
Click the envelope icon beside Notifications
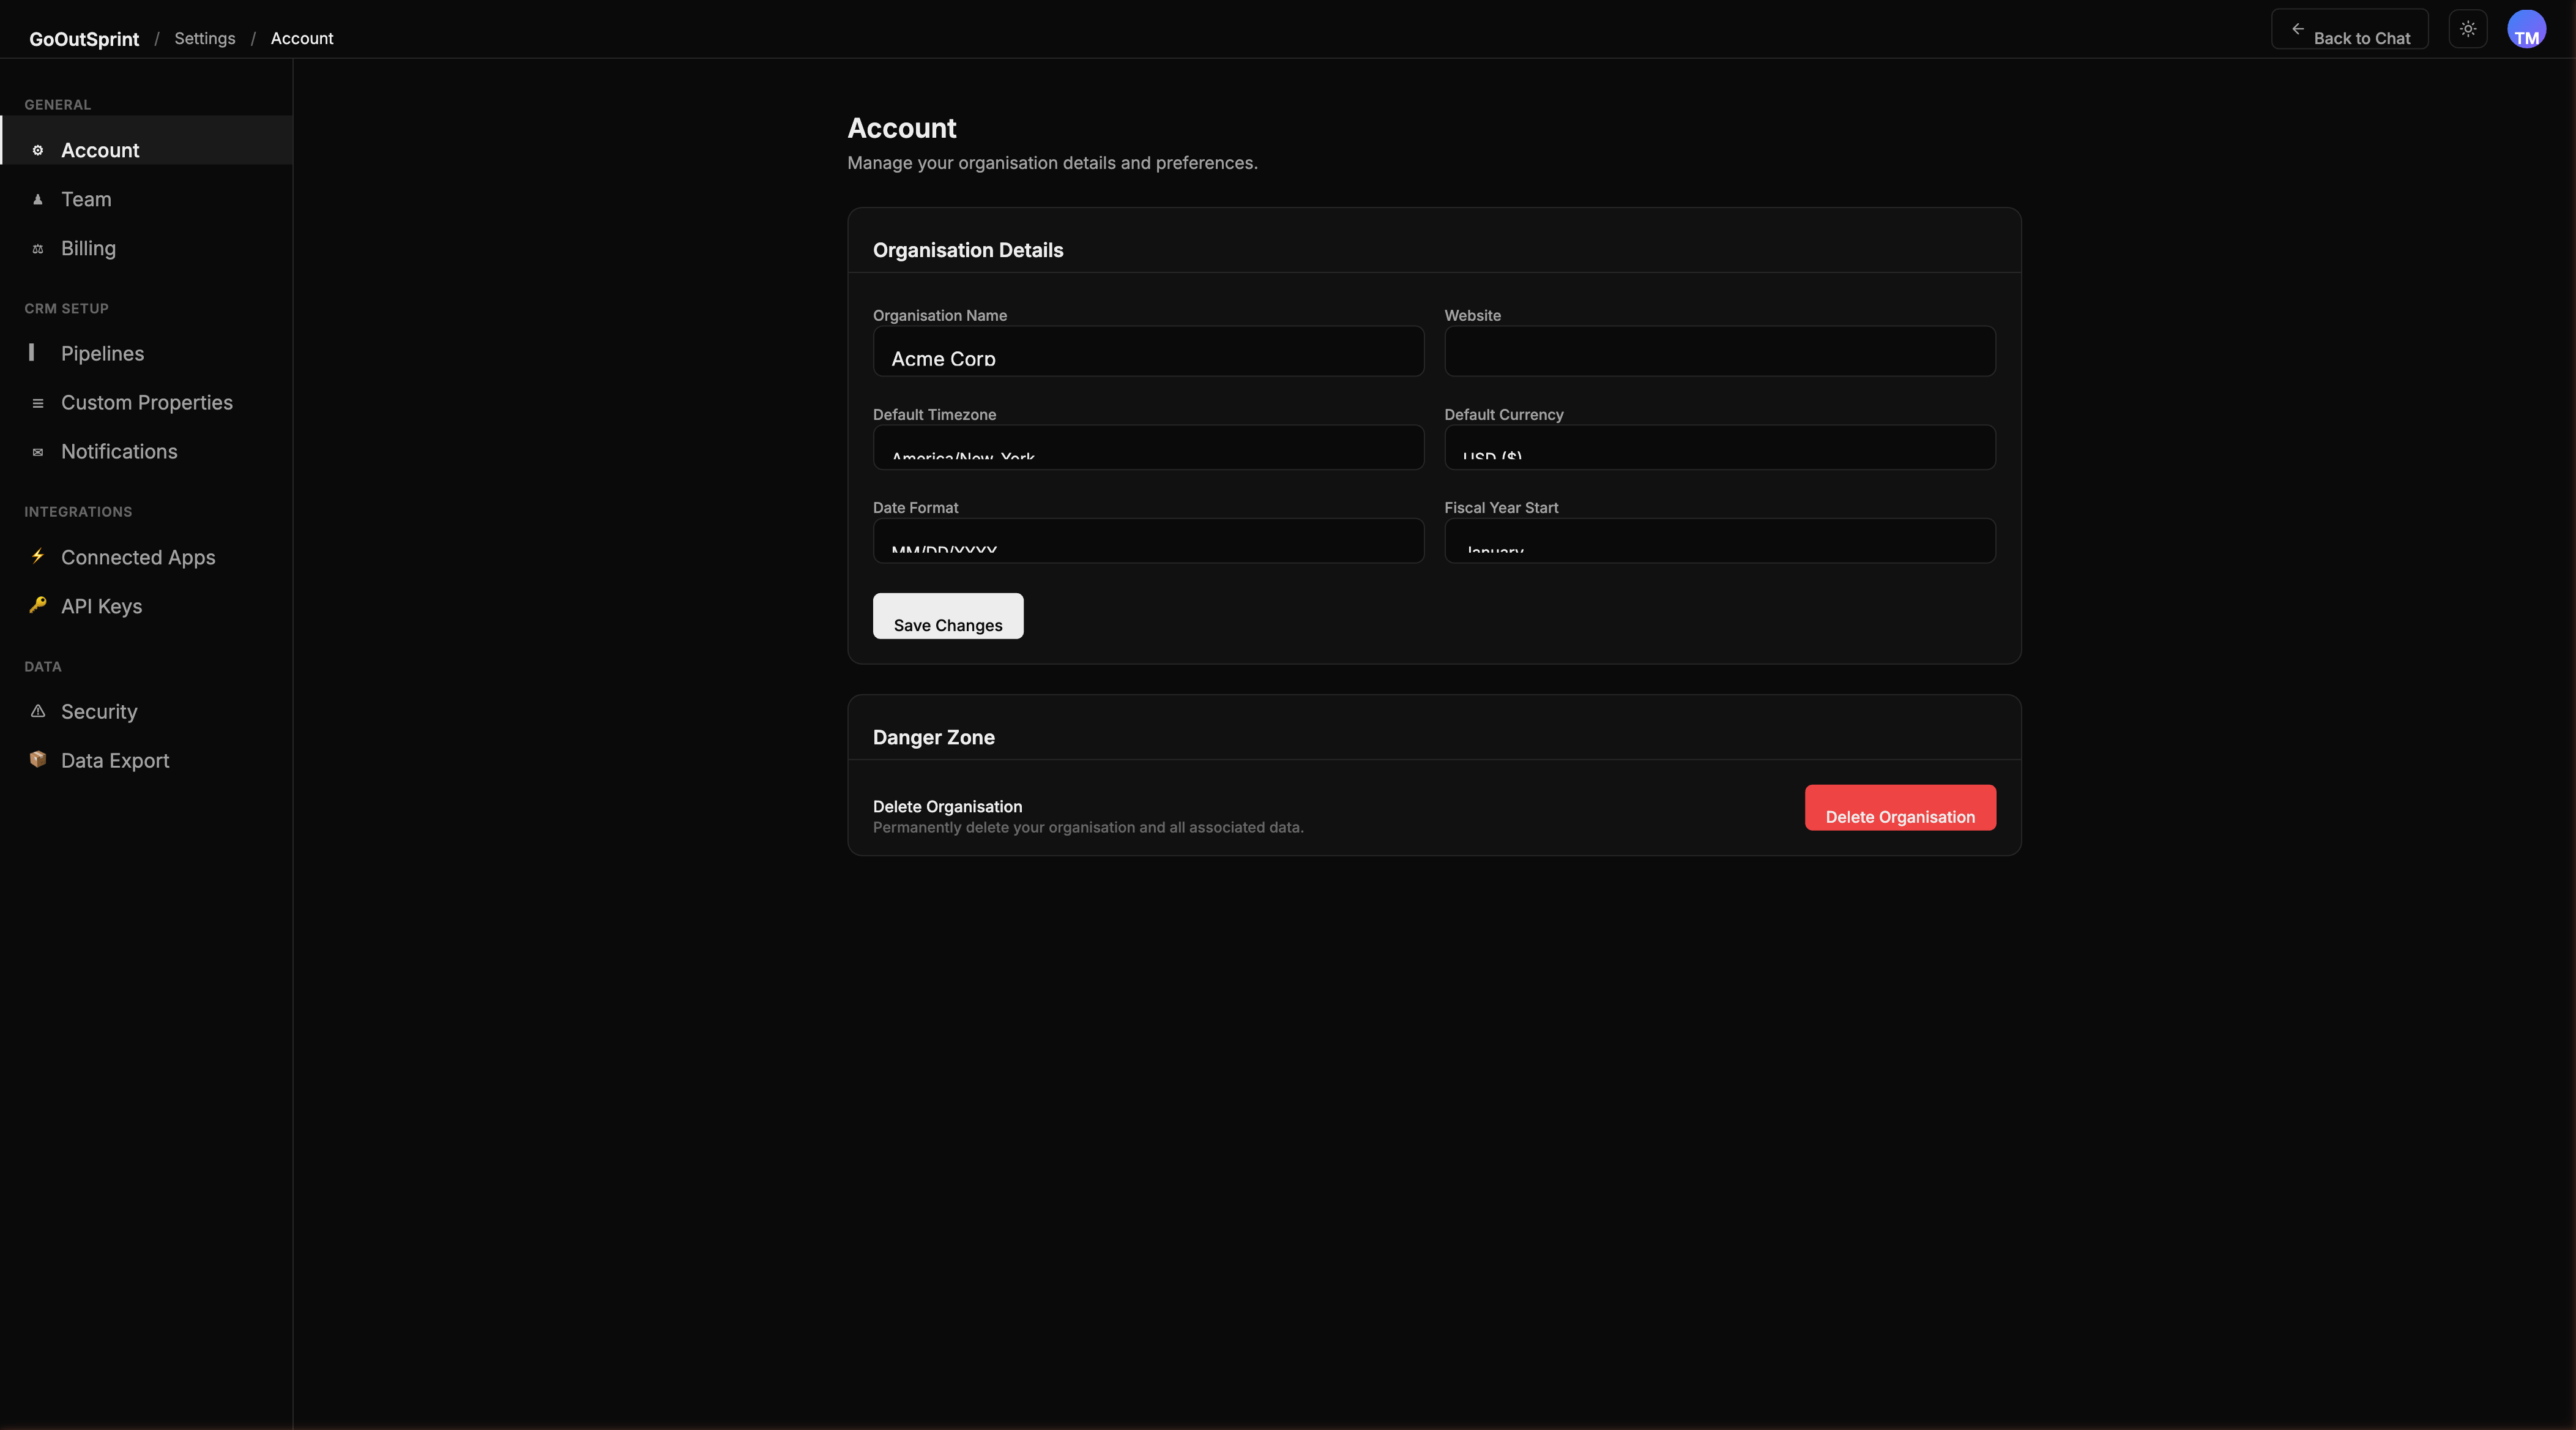tap(38, 452)
